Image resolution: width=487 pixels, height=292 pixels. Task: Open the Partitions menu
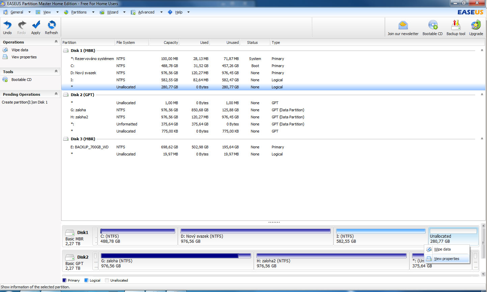click(x=79, y=12)
